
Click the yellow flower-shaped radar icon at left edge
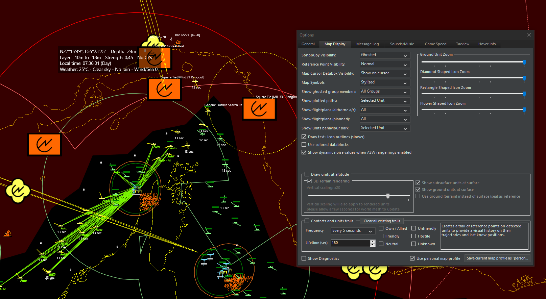18,191
